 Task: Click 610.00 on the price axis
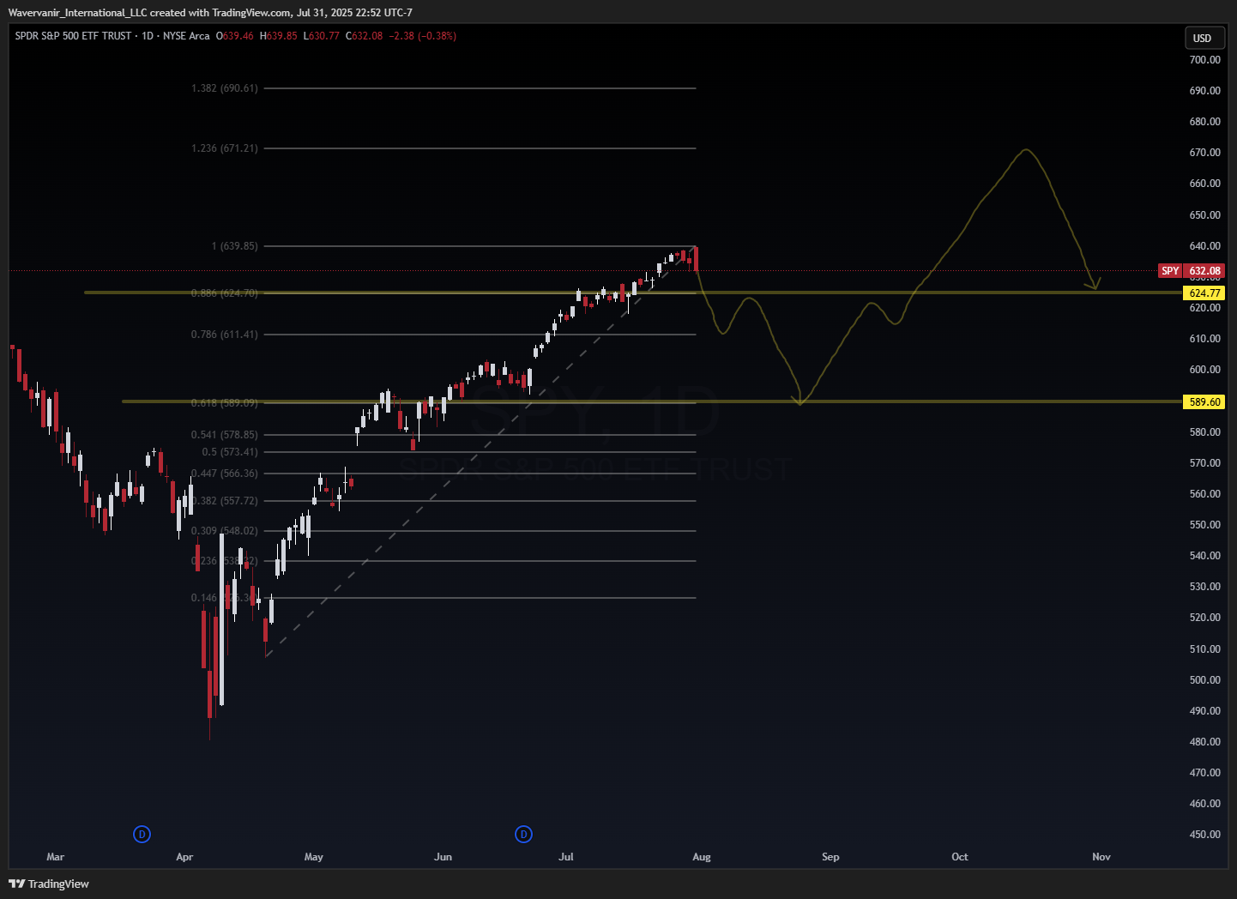coord(1204,339)
